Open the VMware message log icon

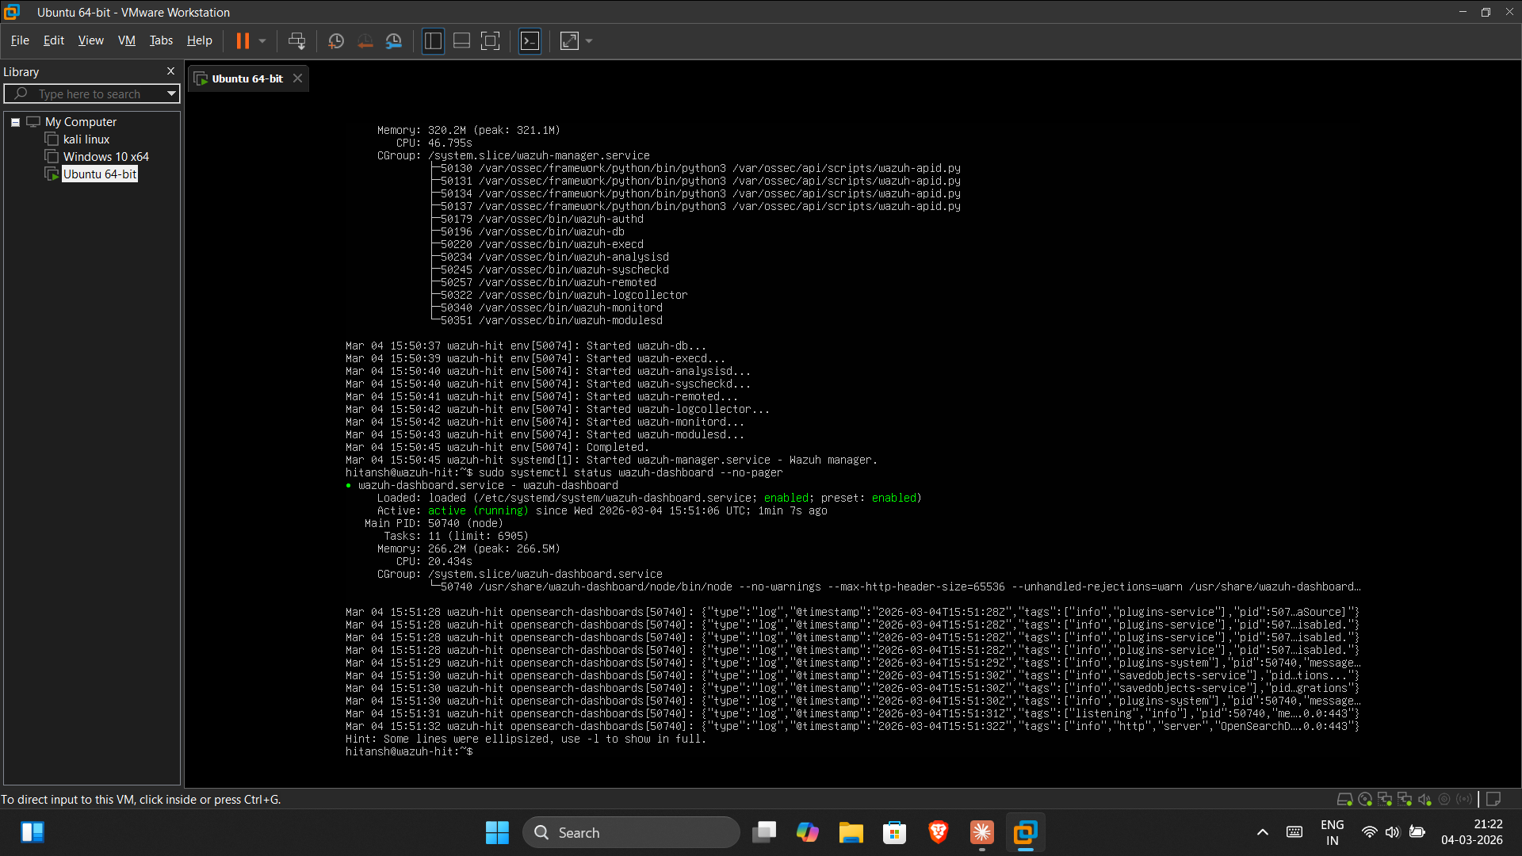click(1493, 800)
